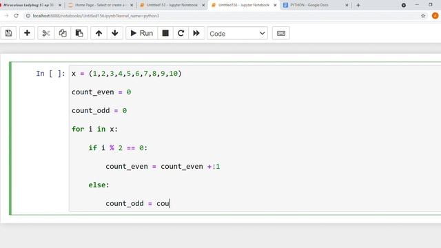Screen dimensions: 441x248
Task: Paste cells below using the clipboard icon
Action: click(x=79, y=33)
